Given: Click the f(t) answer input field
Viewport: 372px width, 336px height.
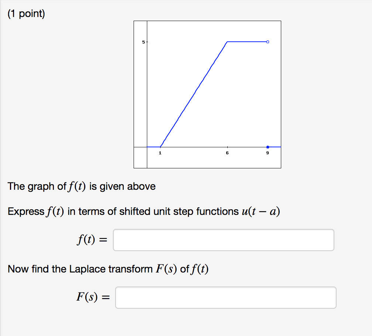Looking at the screenshot, I should click(224, 240).
